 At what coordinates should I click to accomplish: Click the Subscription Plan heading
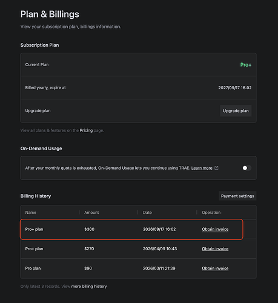39,45
